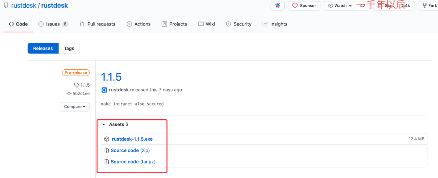The width and height of the screenshot is (438, 178).
Task: Download Source code (tar.gz)
Action: pyautogui.click(x=133, y=162)
